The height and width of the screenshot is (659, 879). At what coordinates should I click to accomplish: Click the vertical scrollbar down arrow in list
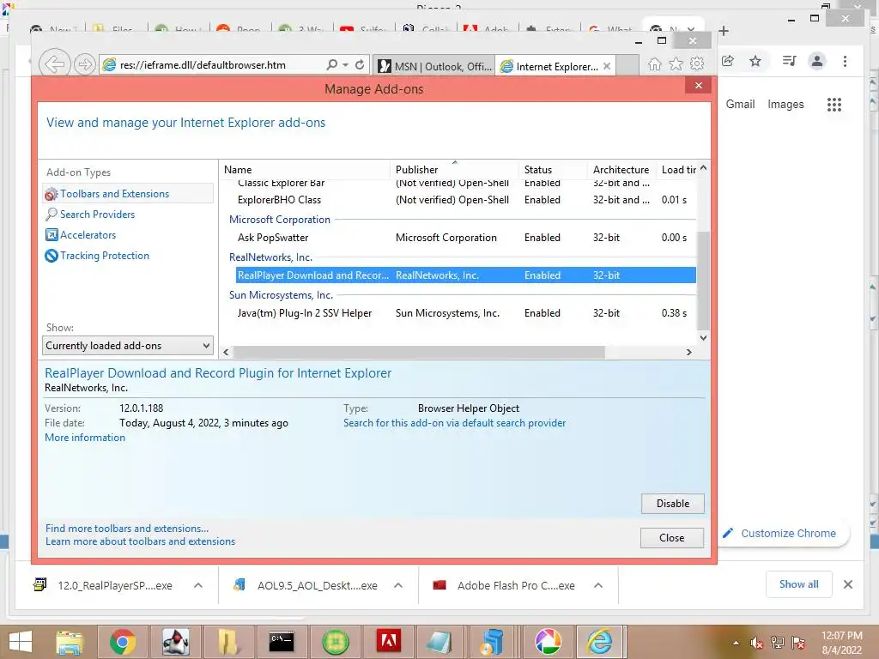(704, 338)
